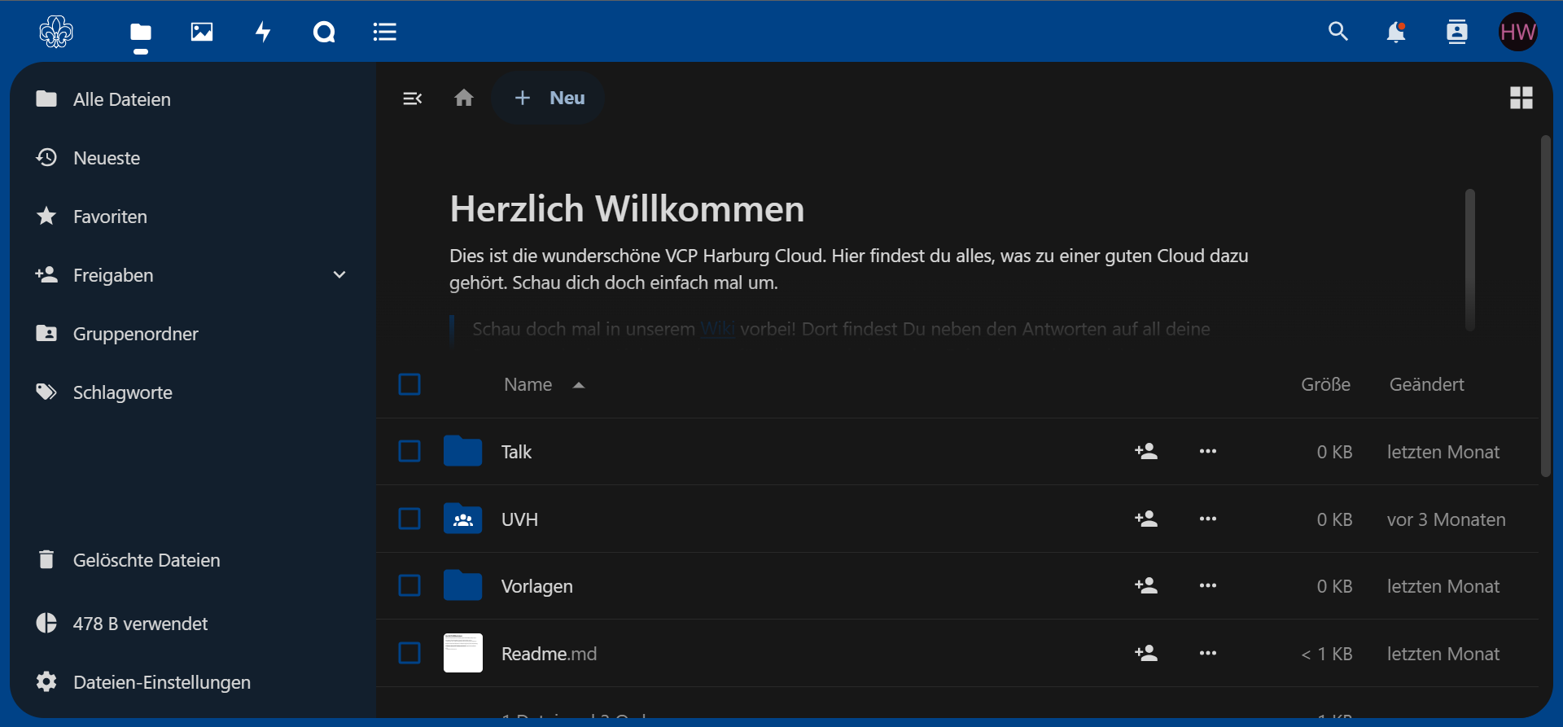Open Dateien-Einstellungen
Viewport: 1563px width, 727px height.
click(193, 682)
